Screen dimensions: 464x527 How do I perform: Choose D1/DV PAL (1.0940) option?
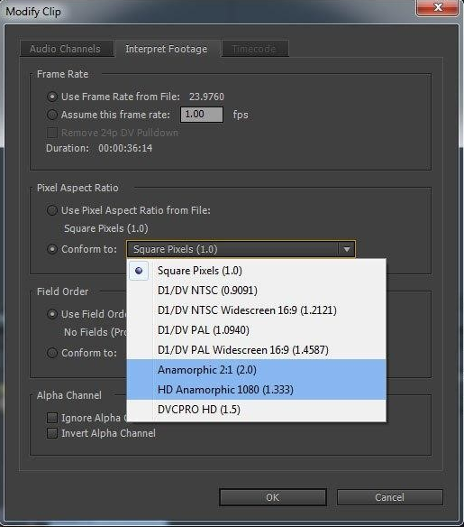pyautogui.click(x=256, y=329)
